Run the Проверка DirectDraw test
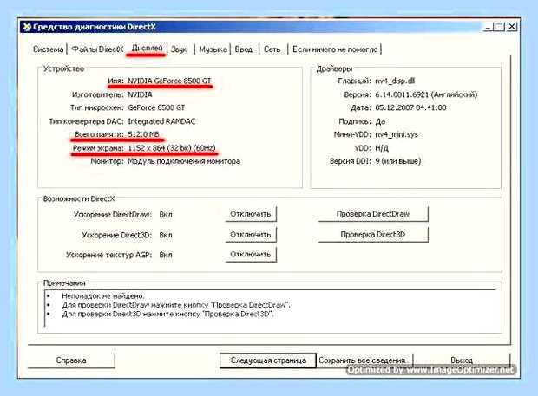 pos(373,214)
